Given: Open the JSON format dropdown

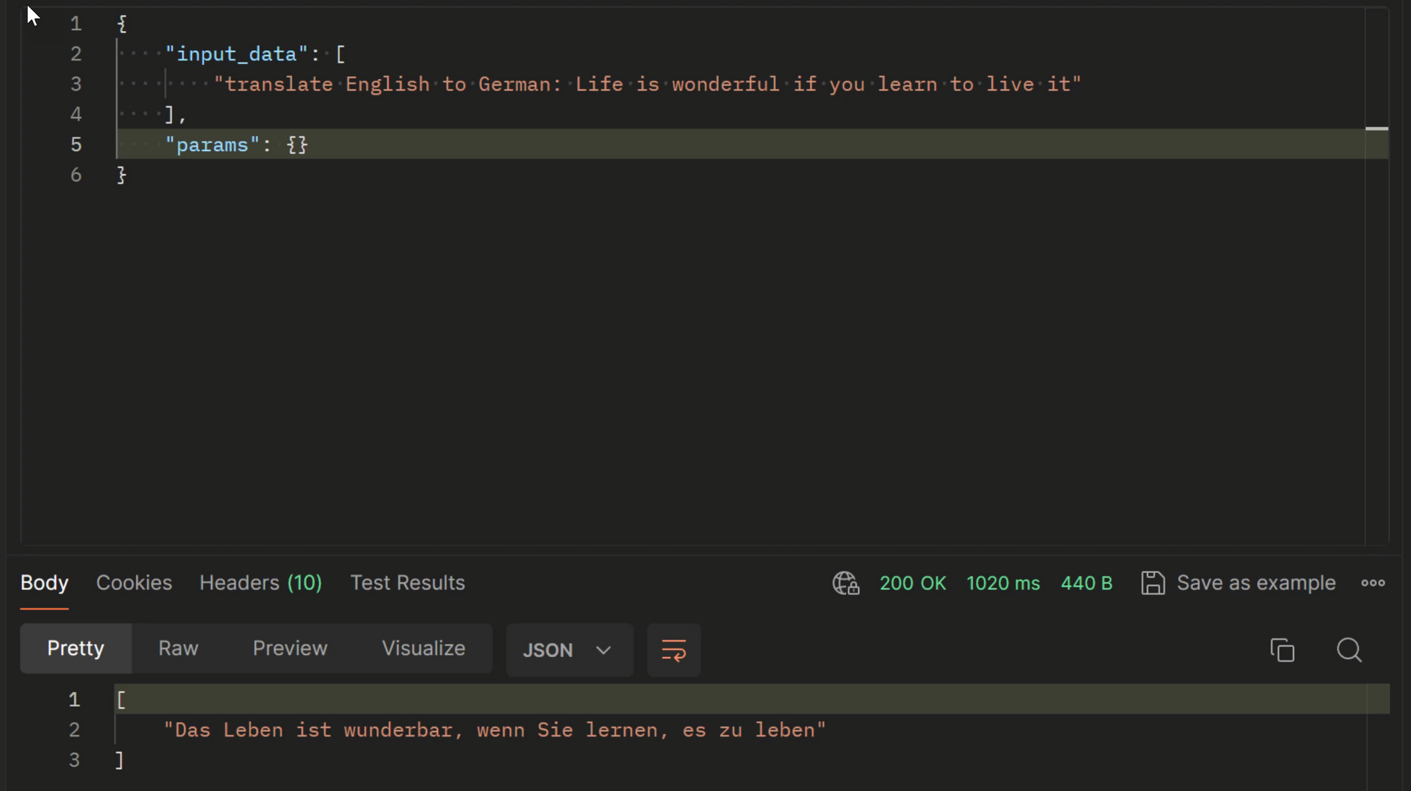Looking at the screenshot, I should click(547, 650).
